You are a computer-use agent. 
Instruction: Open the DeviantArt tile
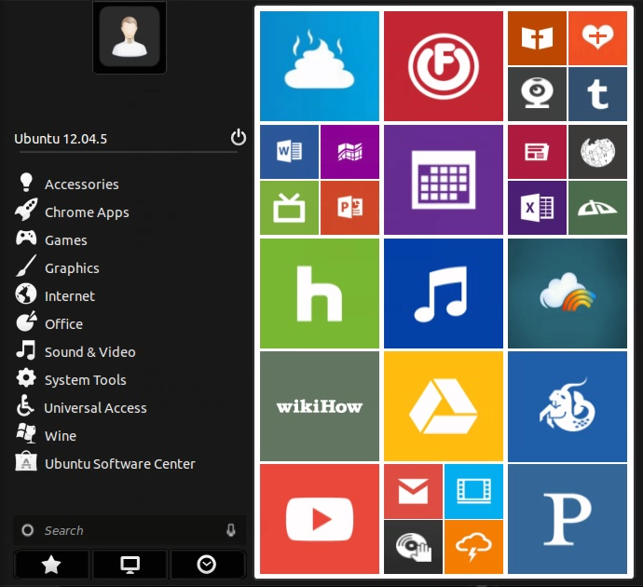coord(597,208)
